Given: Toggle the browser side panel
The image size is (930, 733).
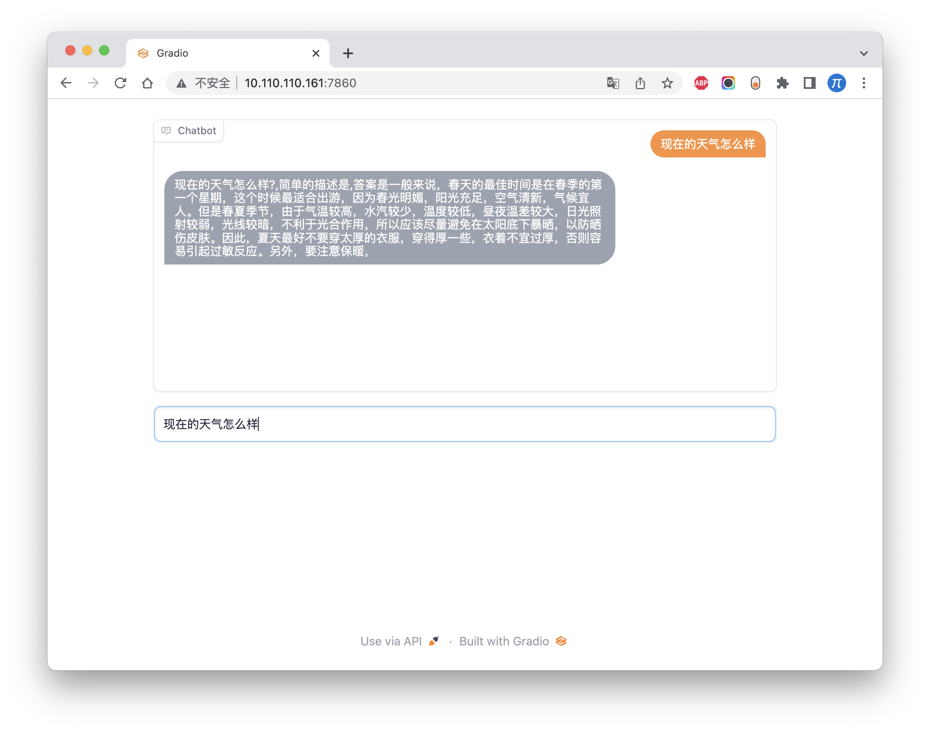Looking at the screenshot, I should point(809,83).
